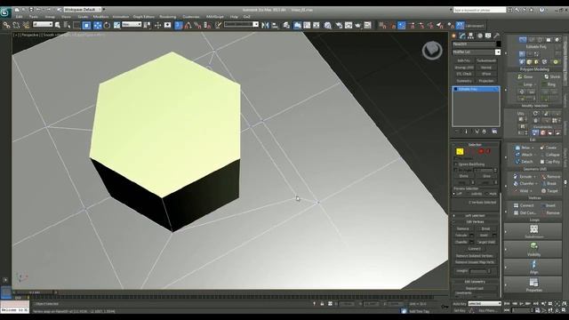Click the Connect button under Edit Vertices
The image size is (569, 320).
tap(474, 249)
